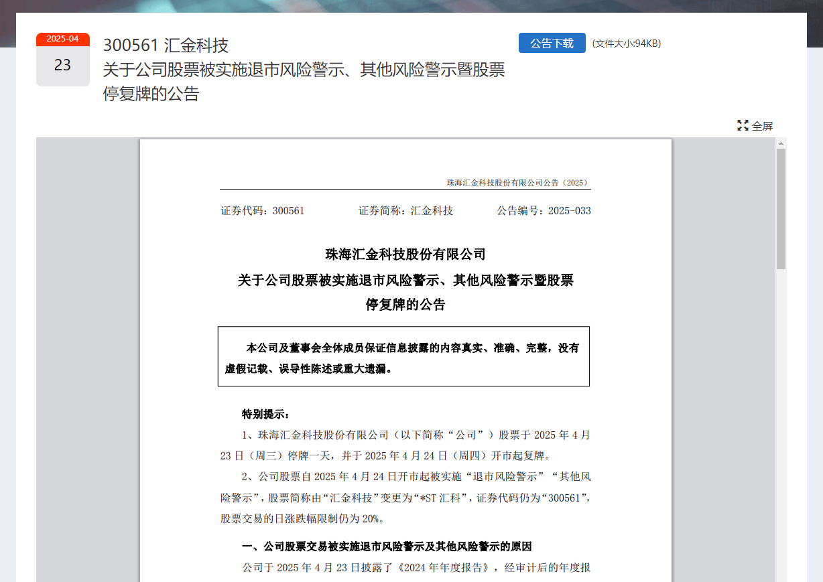
Task: Click the 2025-04 label on the date badge
Action: tap(62, 39)
